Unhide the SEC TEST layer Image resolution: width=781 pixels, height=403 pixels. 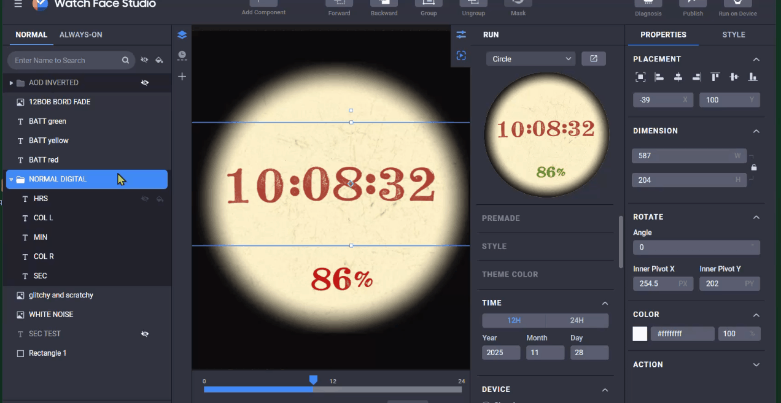tap(145, 334)
